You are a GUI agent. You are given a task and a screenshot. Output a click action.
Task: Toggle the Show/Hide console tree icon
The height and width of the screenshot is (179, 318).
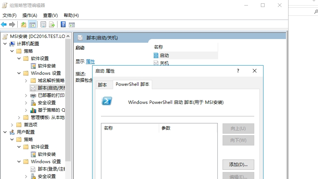[32, 25]
